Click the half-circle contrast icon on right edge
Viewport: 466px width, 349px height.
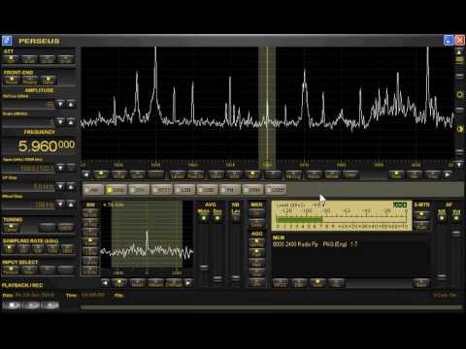tap(459, 129)
